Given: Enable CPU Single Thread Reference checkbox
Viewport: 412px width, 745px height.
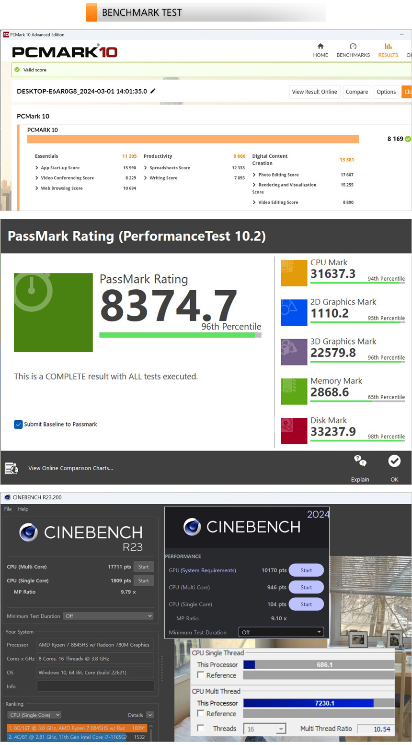Looking at the screenshot, I should coord(201,675).
